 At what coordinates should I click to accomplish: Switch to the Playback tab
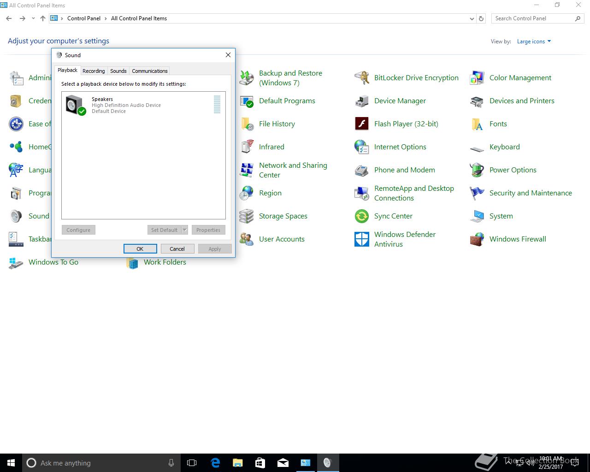[67, 70]
